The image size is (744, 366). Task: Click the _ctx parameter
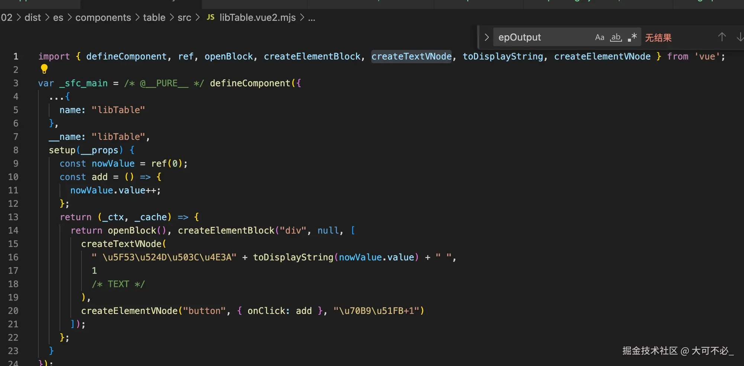113,217
